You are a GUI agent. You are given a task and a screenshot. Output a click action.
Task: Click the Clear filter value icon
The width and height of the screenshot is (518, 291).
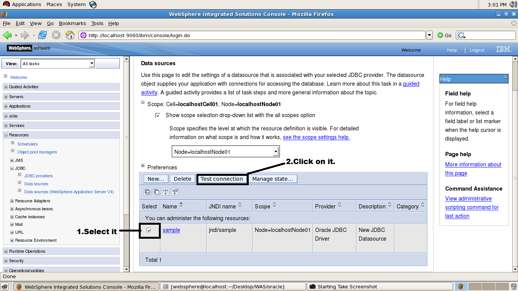coord(175,192)
